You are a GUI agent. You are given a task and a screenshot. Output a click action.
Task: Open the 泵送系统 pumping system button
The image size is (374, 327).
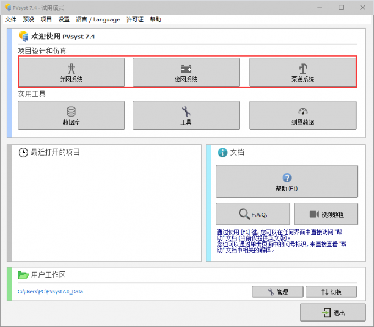coord(302,72)
